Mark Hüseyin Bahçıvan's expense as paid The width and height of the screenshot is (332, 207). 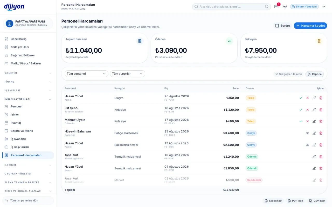coord(308,133)
